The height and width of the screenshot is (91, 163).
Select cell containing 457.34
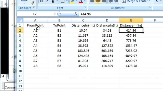click(131, 35)
